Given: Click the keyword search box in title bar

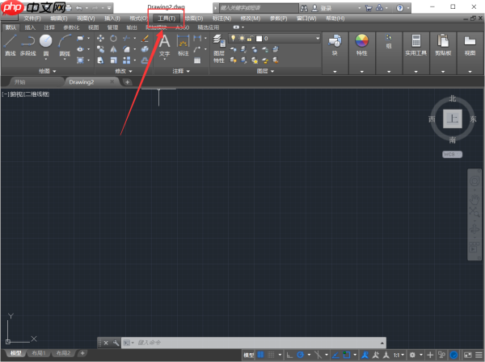Looking at the screenshot, I should (259, 8).
